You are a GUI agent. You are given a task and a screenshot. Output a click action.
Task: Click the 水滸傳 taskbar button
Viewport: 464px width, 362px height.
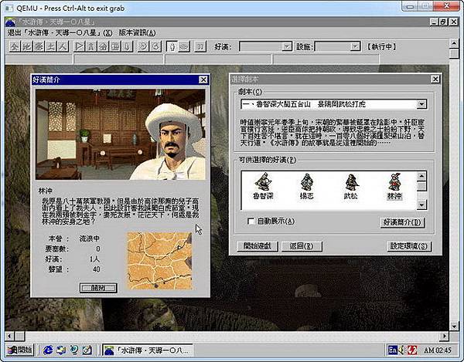click(x=147, y=350)
